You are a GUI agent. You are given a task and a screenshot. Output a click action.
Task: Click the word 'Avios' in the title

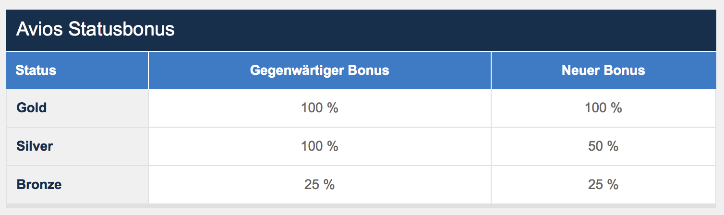coord(40,30)
